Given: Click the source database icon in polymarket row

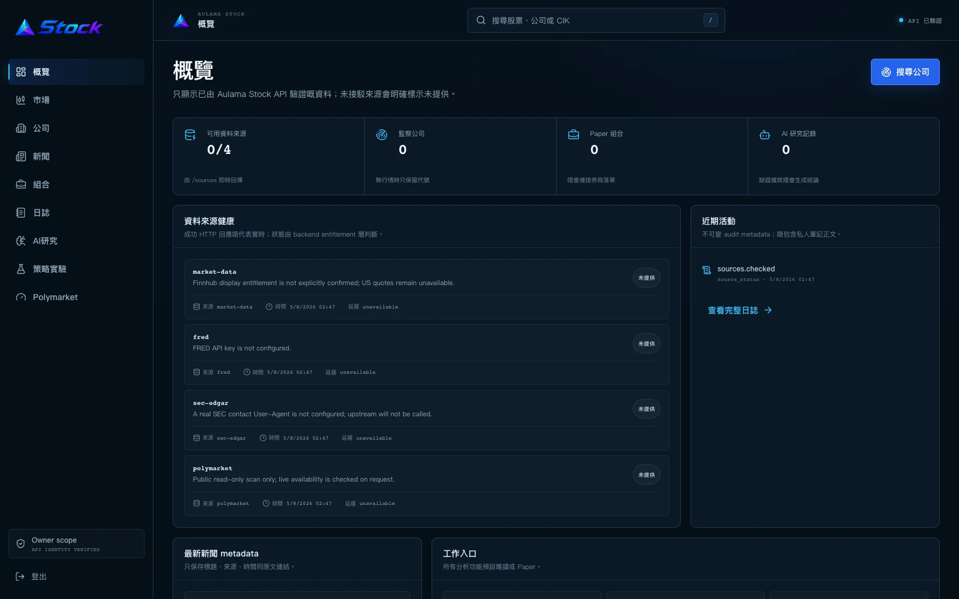Looking at the screenshot, I should (197, 503).
